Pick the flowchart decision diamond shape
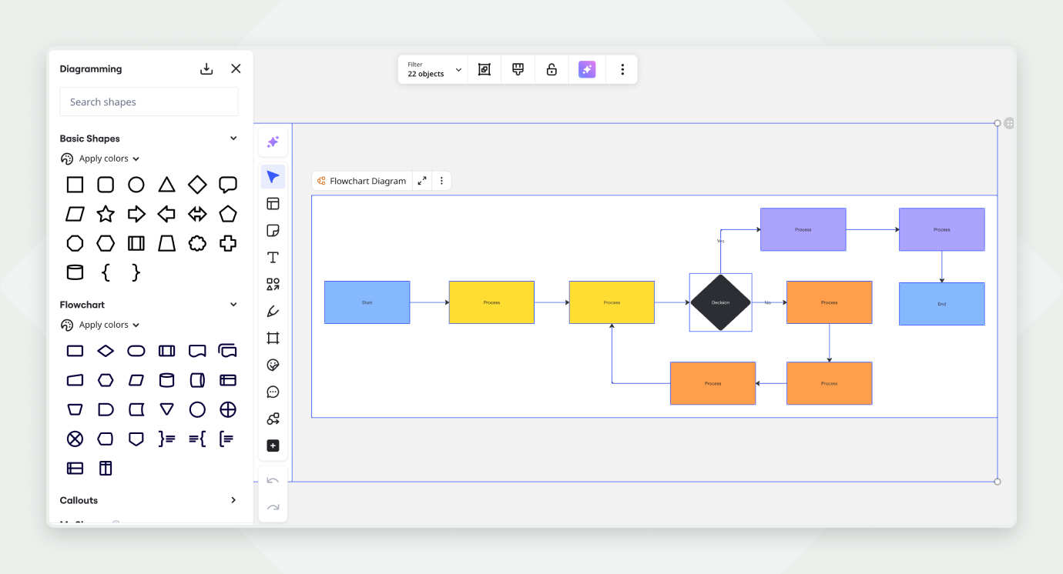The width and height of the screenshot is (1063, 574). pyautogui.click(x=106, y=351)
